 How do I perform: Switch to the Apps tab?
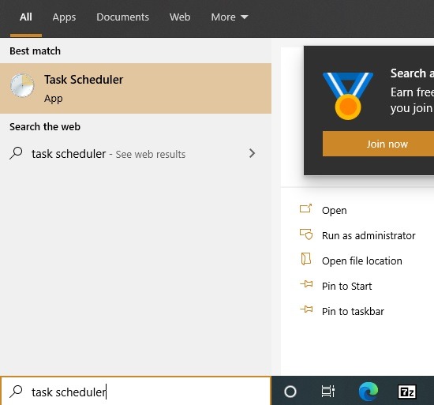pyautogui.click(x=64, y=17)
